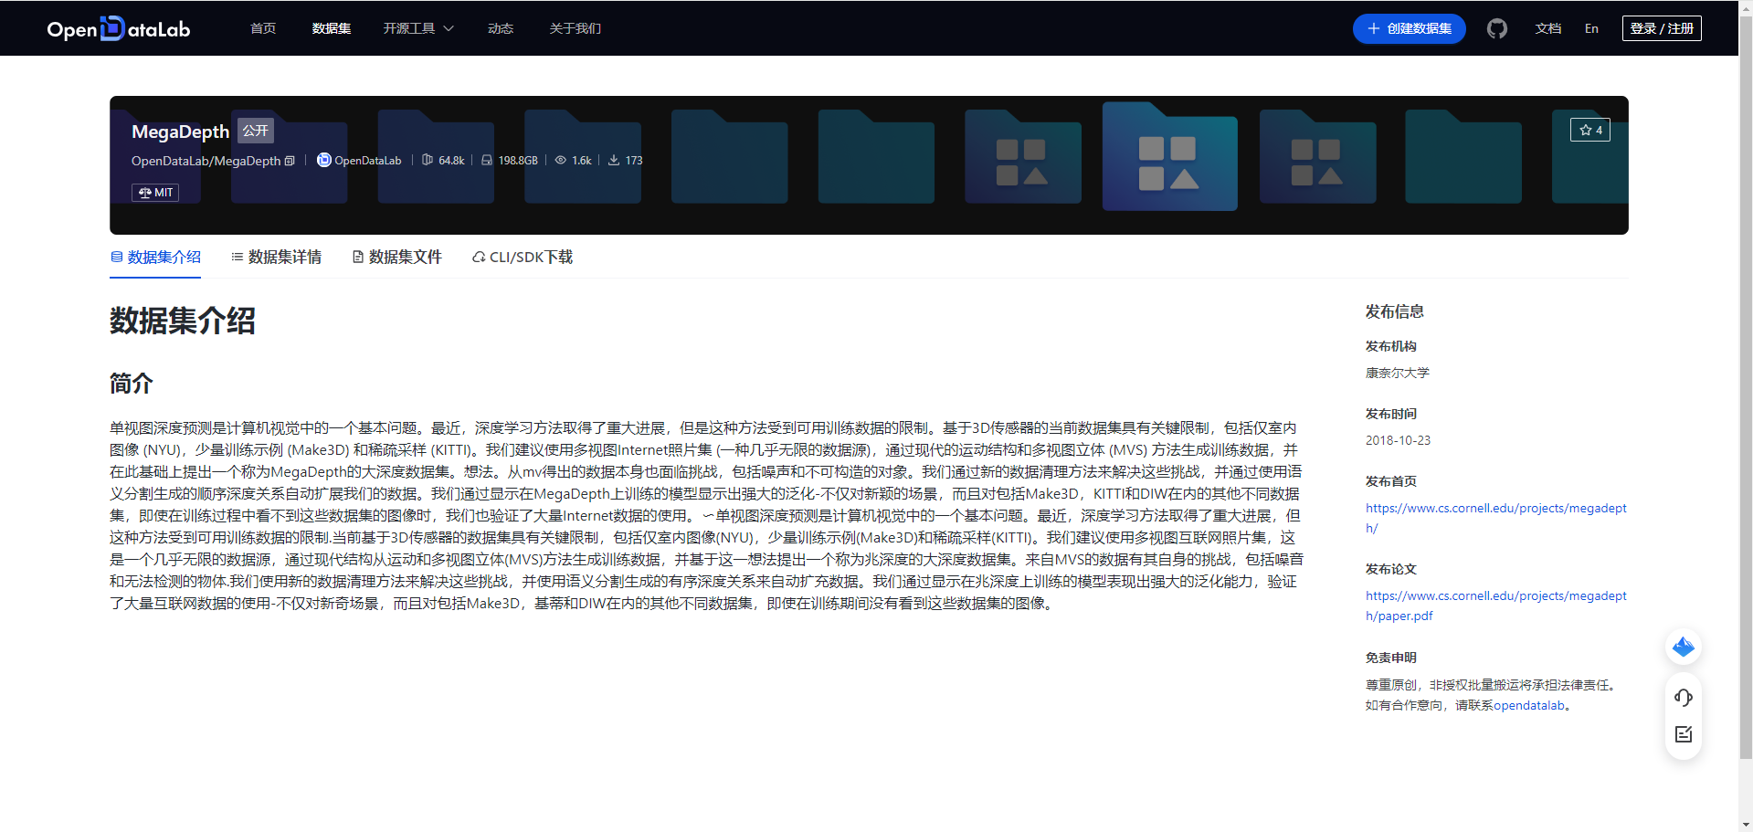Click the 登录 / 注册 button

[x=1662, y=28]
